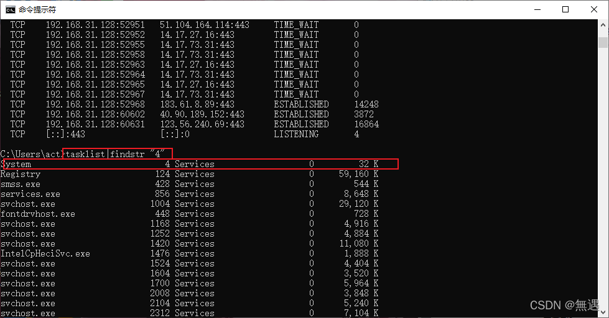Click svchost.exe in the PID 1004 row
The height and width of the screenshot is (318, 609).
[x=28, y=204]
